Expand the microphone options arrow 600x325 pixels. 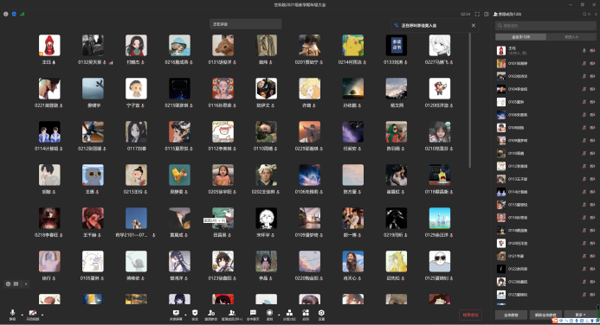tap(22, 315)
